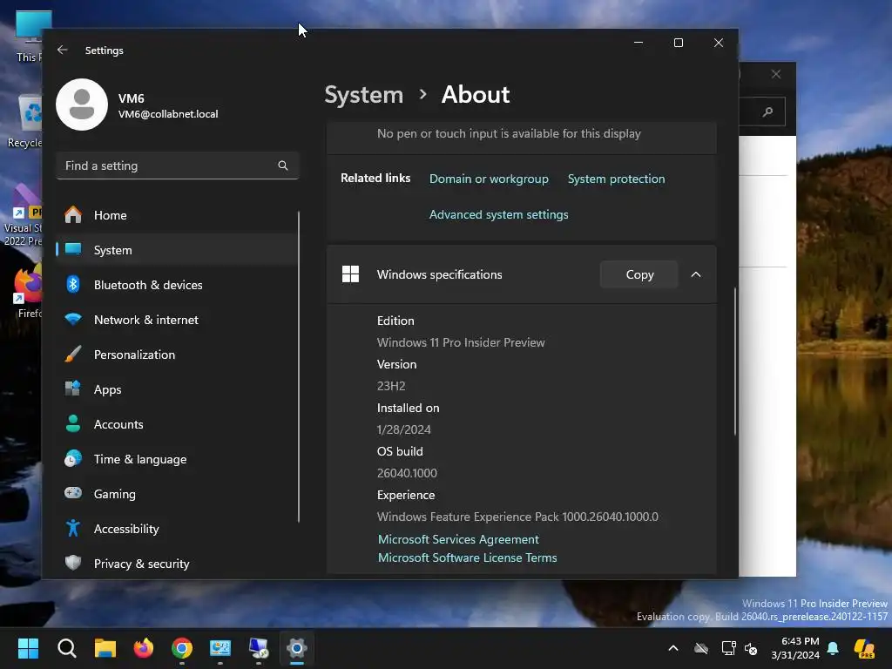
Task: Open the Gaming controller icon
Action: (73, 493)
